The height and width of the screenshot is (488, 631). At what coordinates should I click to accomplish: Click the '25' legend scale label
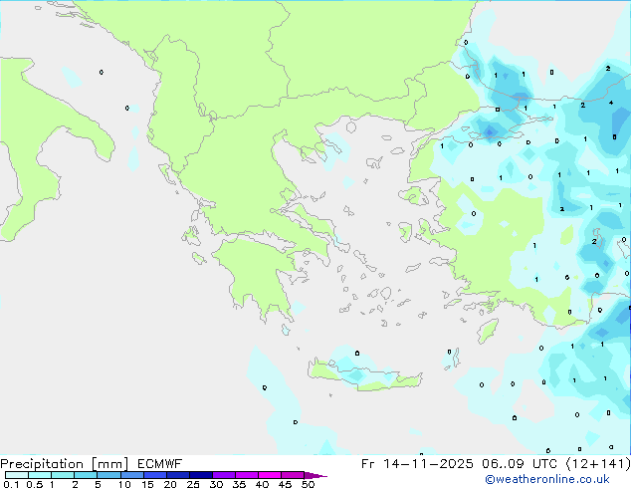click(x=193, y=484)
